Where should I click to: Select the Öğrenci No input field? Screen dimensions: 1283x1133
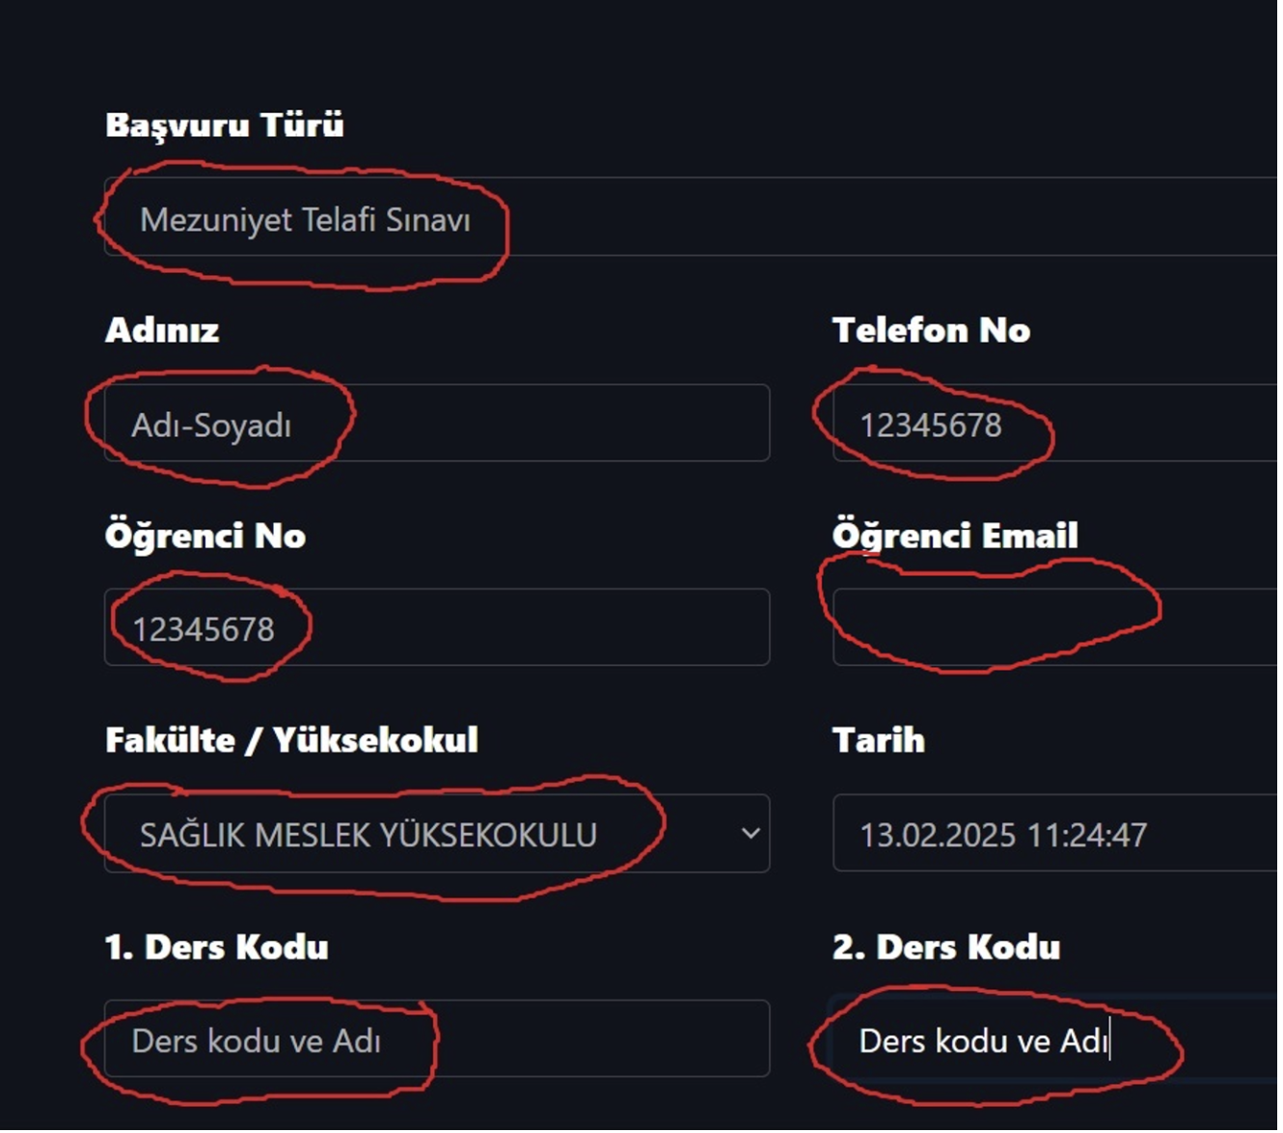436,628
